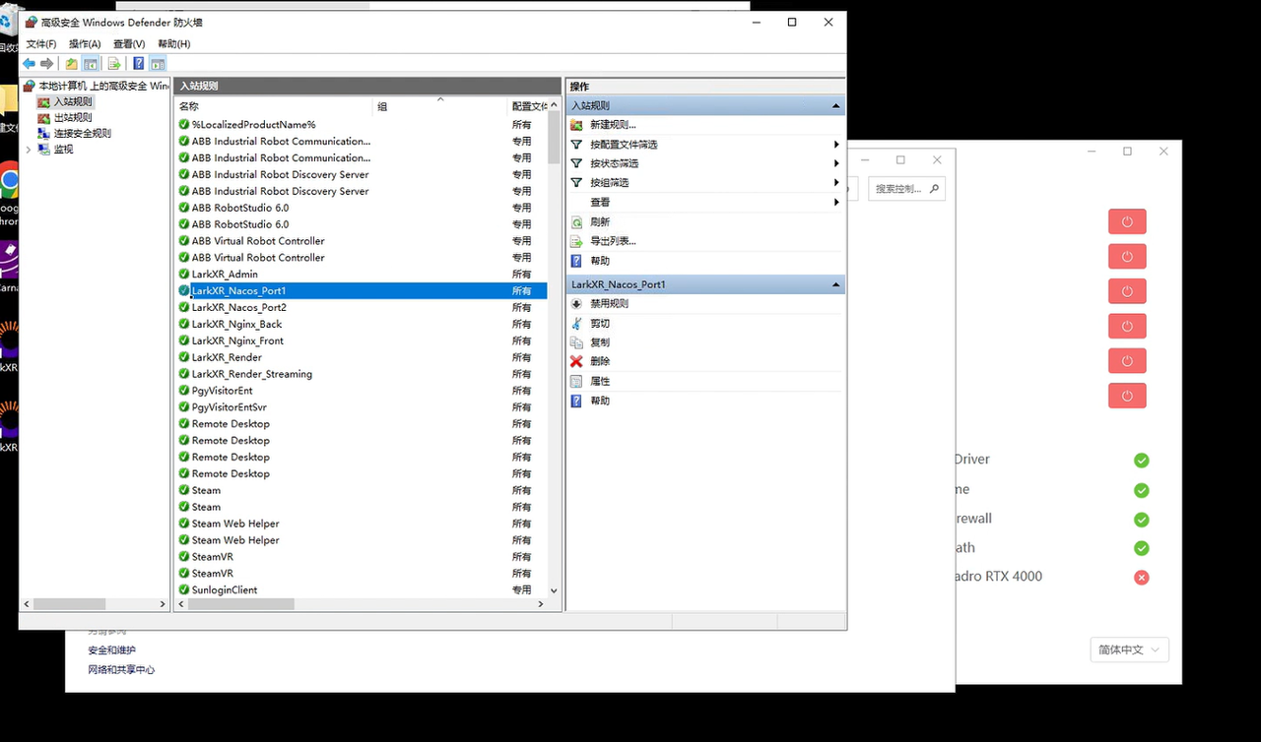
Task: Select 连接安全规则 in the tree
Action: (82, 134)
